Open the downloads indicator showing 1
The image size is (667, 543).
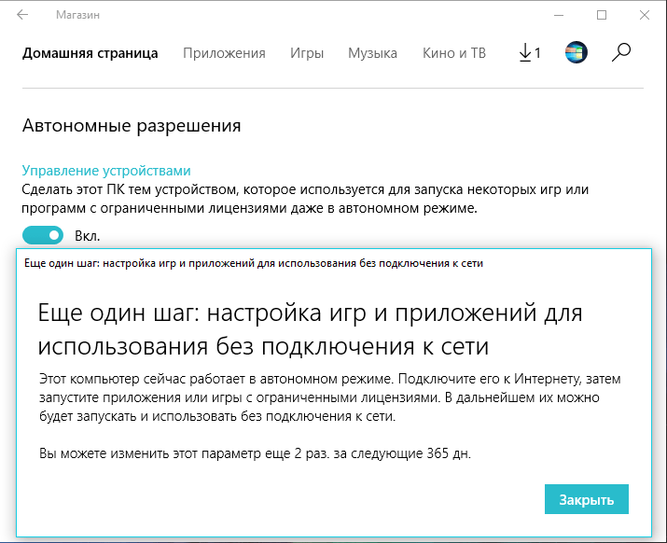(530, 53)
